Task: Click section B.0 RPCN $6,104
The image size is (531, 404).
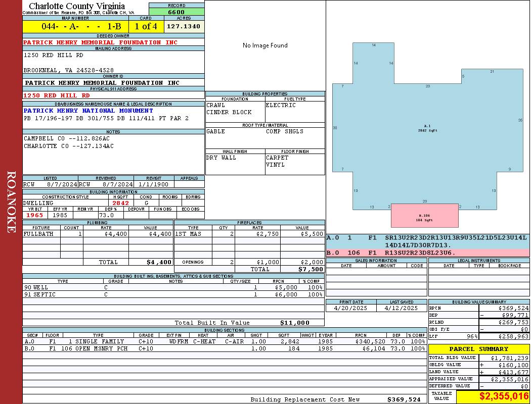Action: coord(374,348)
